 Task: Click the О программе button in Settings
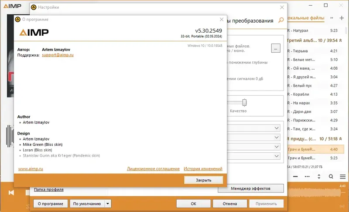pos(51,204)
